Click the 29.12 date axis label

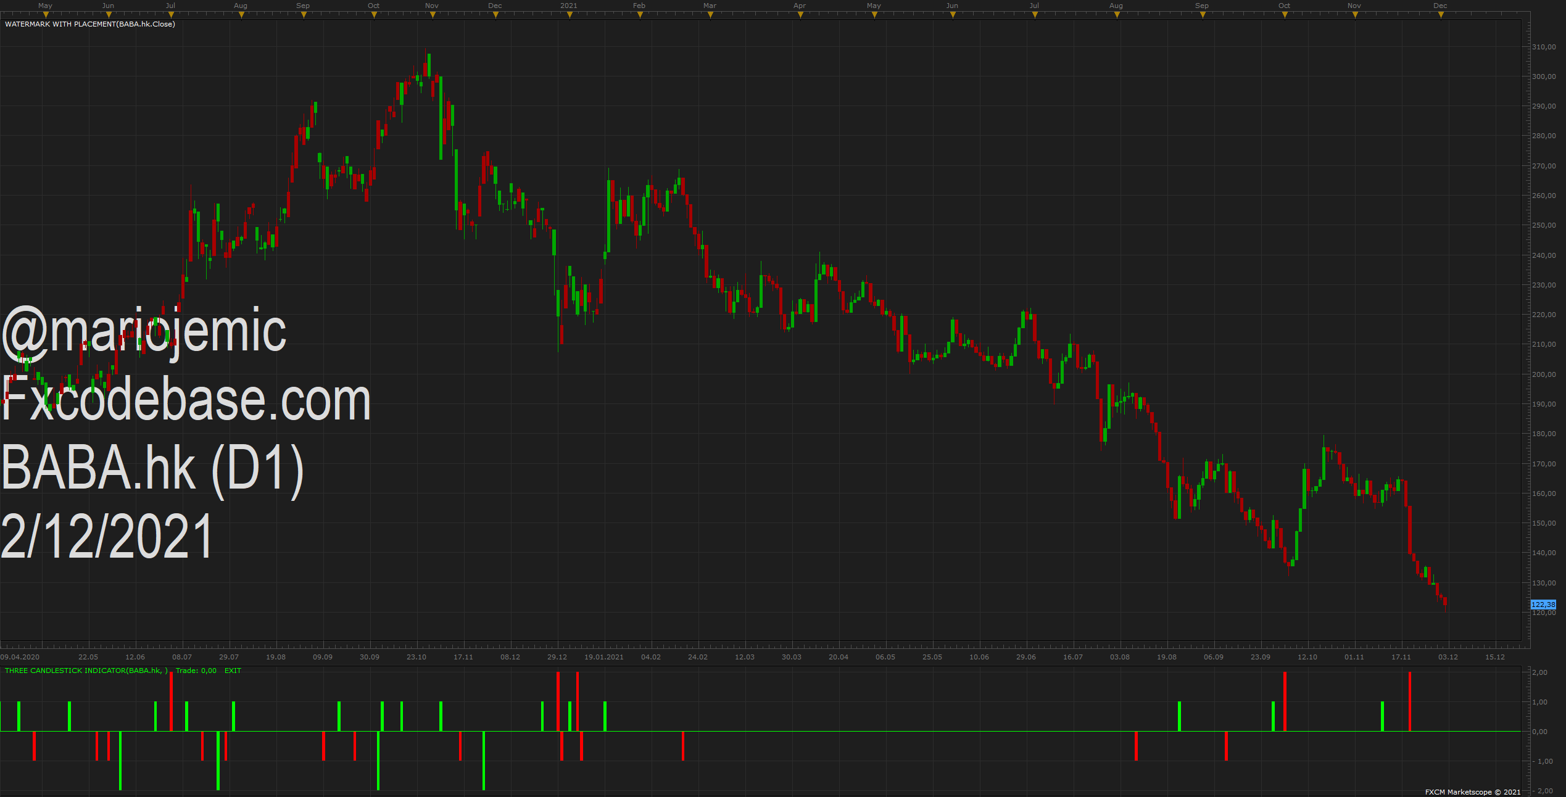pyautogui.click(x=557, y=657)
